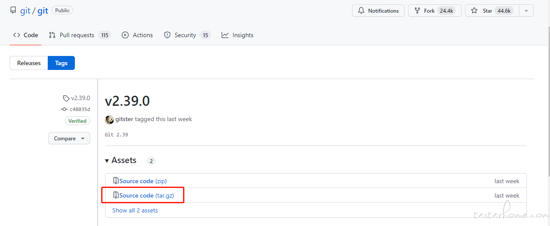The image size is (550, 226).
Task: Click the tag icon beside v2.39.0
Action: (66, 98)
